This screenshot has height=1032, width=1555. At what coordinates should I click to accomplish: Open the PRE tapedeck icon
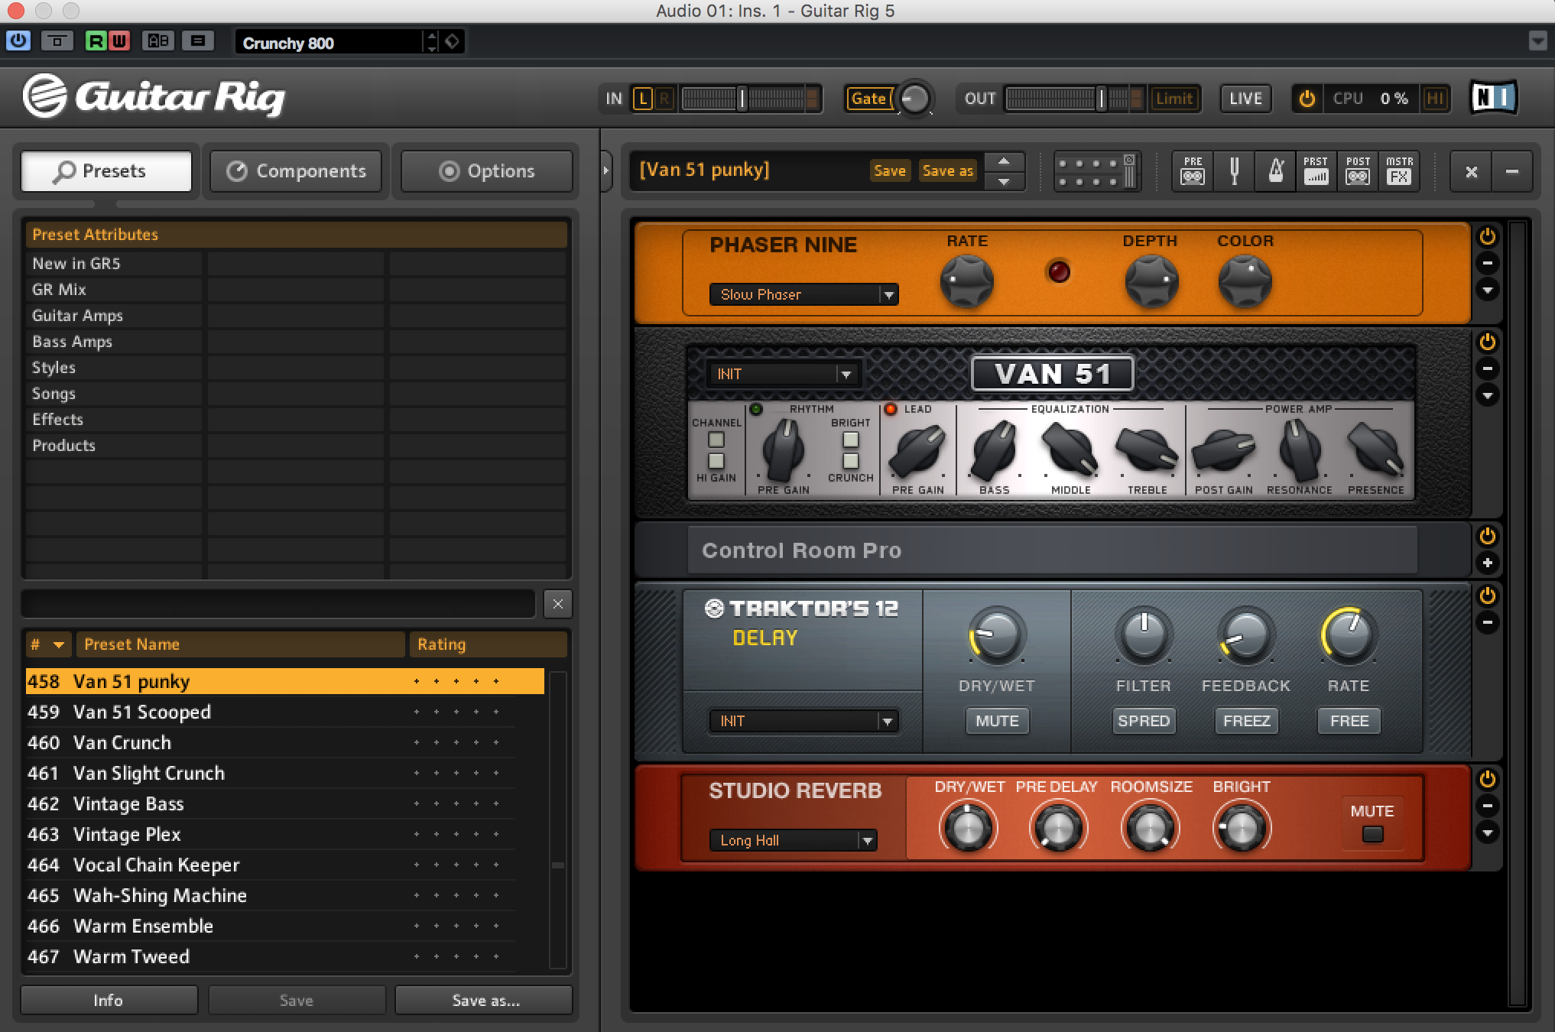(x=1193, y=170)
